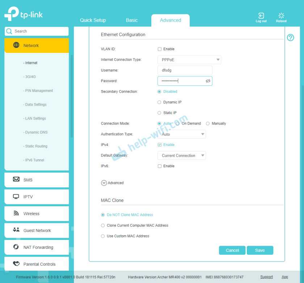304x283 pixels.
Task: Click the Save button
Action: pyautogui.click(x=259, y=250)
